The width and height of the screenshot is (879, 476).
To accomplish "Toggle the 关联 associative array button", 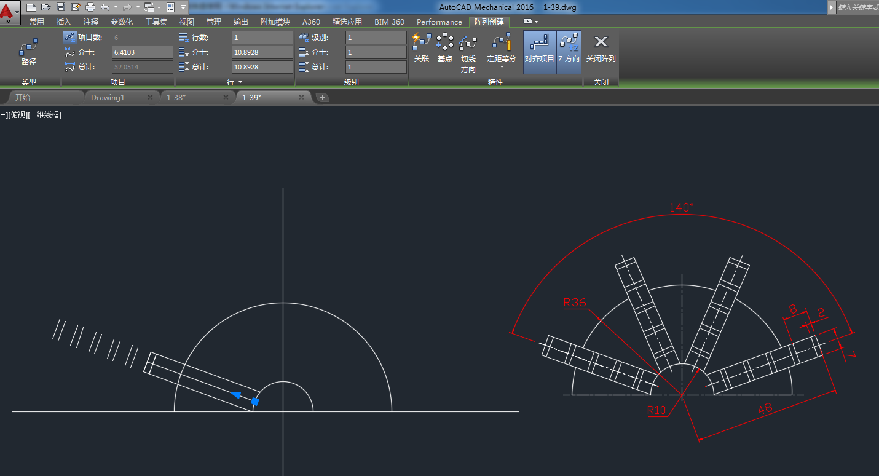I will 422,49.
